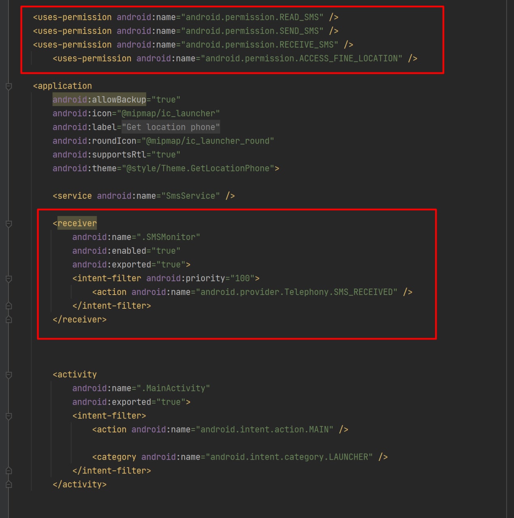This screenshot has height=518, width=514.
Task: Collapse the activity tag fold marker
Action: point(8,375)
